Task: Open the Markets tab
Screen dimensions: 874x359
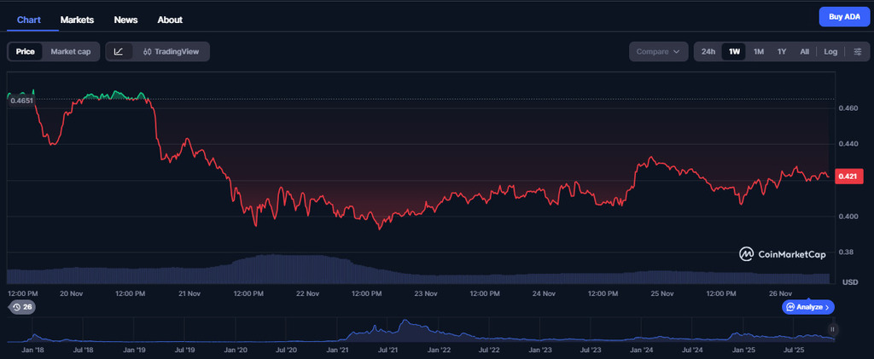Action: click(x=77, y=20)
